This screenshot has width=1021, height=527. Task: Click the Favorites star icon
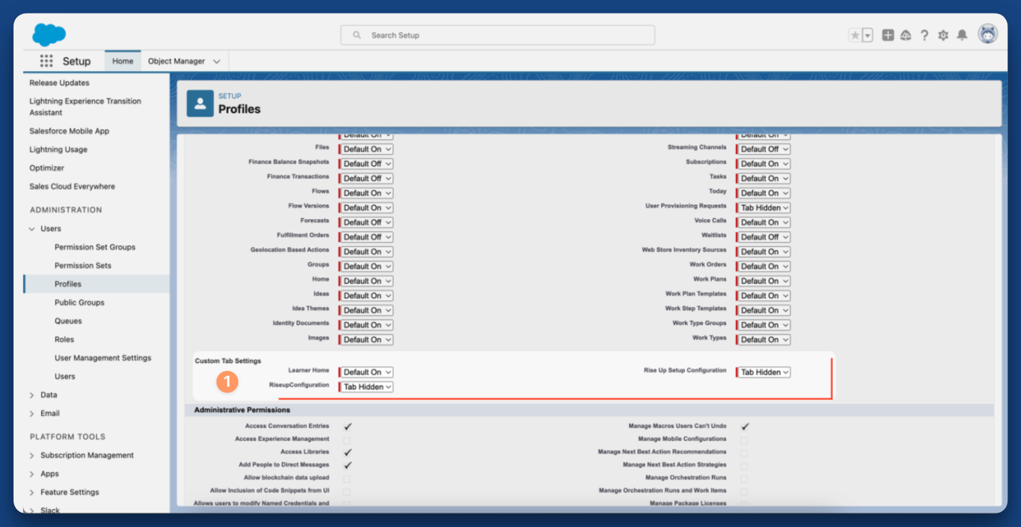pos(855,35)
